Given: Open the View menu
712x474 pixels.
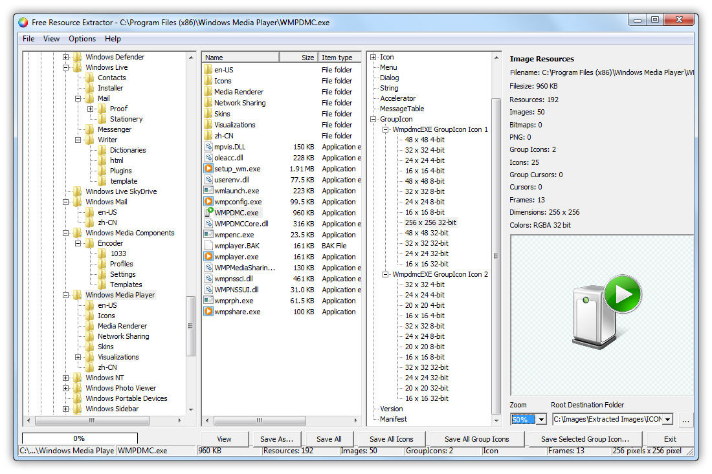Looking at the screenshot, I should 51,39.
